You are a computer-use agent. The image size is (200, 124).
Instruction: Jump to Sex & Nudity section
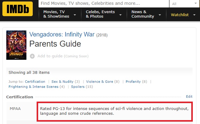(63, 82)
